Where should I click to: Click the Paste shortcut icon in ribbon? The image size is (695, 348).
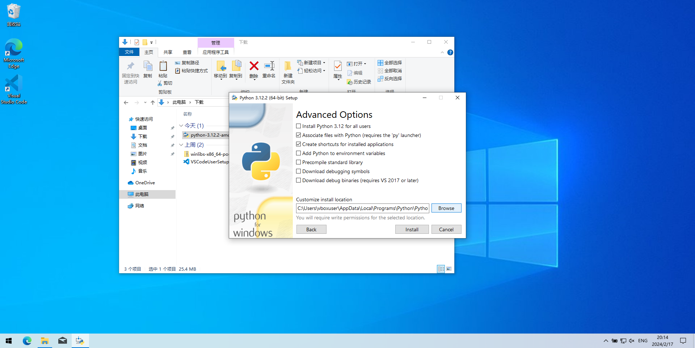click(x=177, y=71)
